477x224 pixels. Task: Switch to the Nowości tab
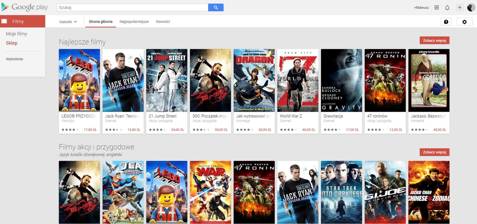point(163,22)
